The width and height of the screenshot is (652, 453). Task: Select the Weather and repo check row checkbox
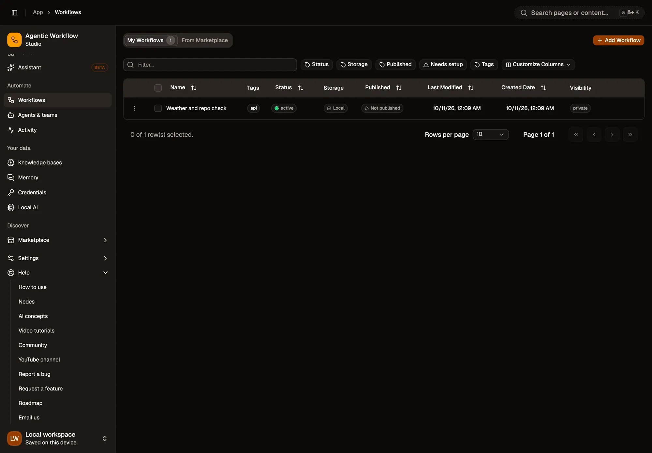tap(158, 108)
